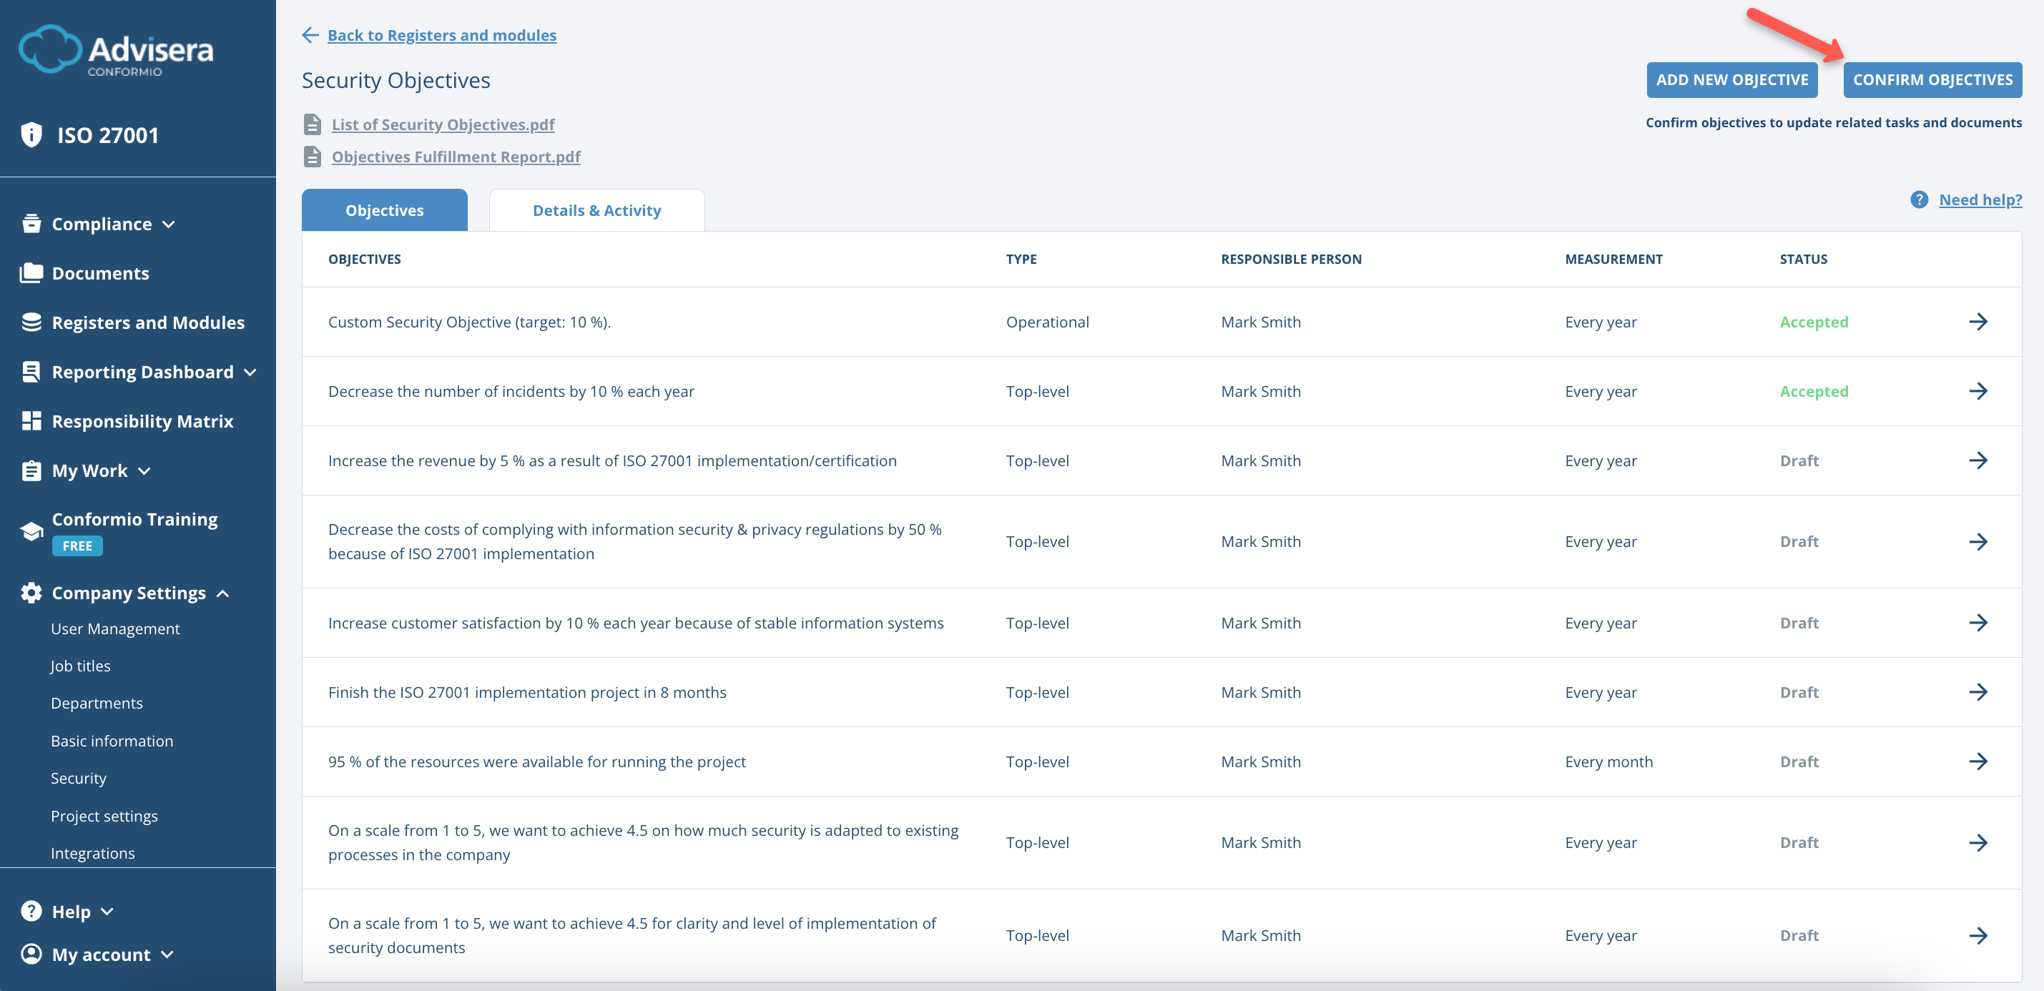Screen dimensions: 2044x991
Task: Click the back arrow near Back to Registers
Action: (310, 35)
